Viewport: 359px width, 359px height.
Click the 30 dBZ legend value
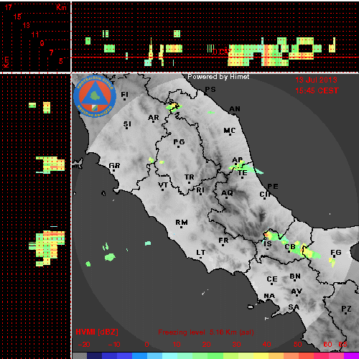pos(236,345)
